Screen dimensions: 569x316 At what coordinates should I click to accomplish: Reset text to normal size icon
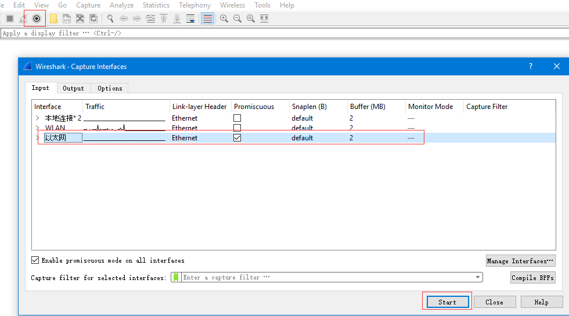(251, 19)
